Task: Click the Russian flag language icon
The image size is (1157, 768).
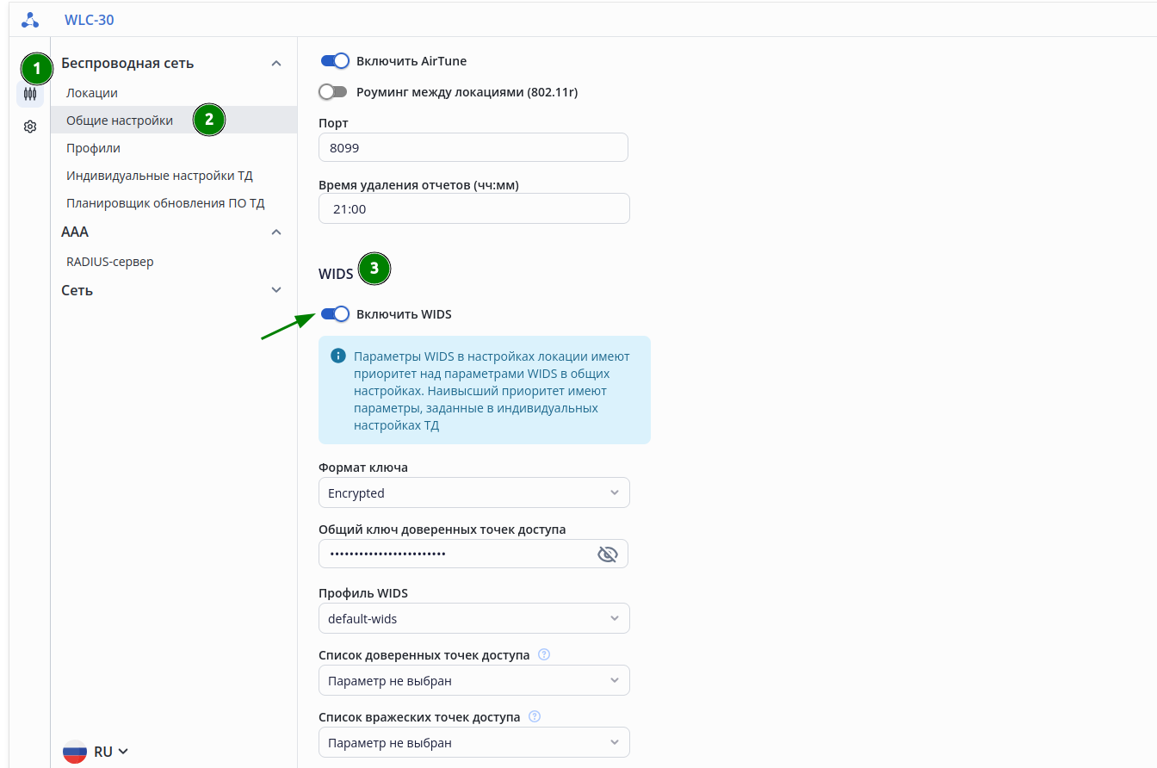Action: pyautogui.click(x=75, y=752)
